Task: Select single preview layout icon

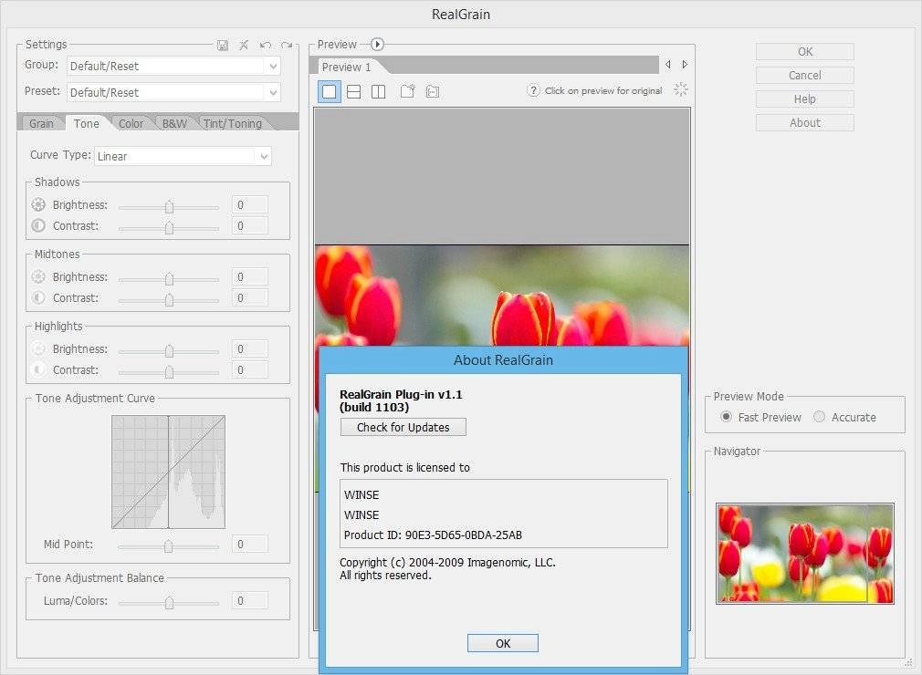Action: (x=330, y=91)
